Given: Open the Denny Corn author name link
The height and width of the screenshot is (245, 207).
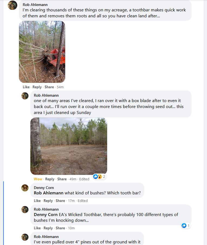Looking at the screenshot, I should coord(44,188).
